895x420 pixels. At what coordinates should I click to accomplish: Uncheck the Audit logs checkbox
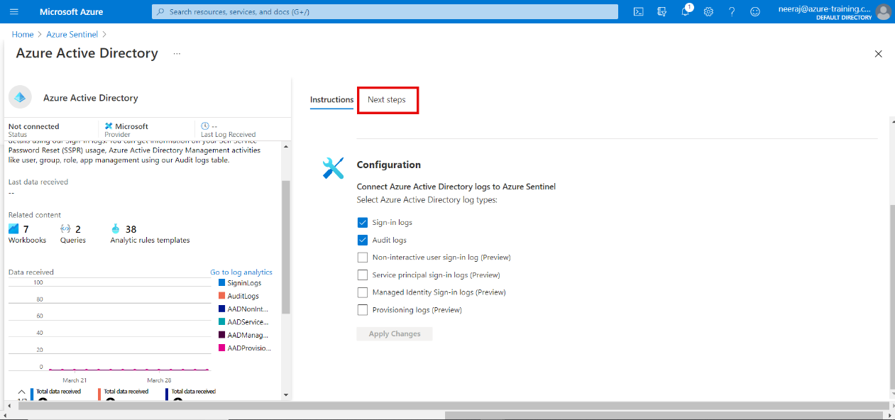(363, 240)
